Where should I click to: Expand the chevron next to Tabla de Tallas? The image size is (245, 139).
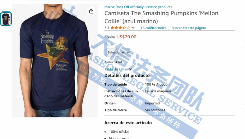click(x=131, y=69)
